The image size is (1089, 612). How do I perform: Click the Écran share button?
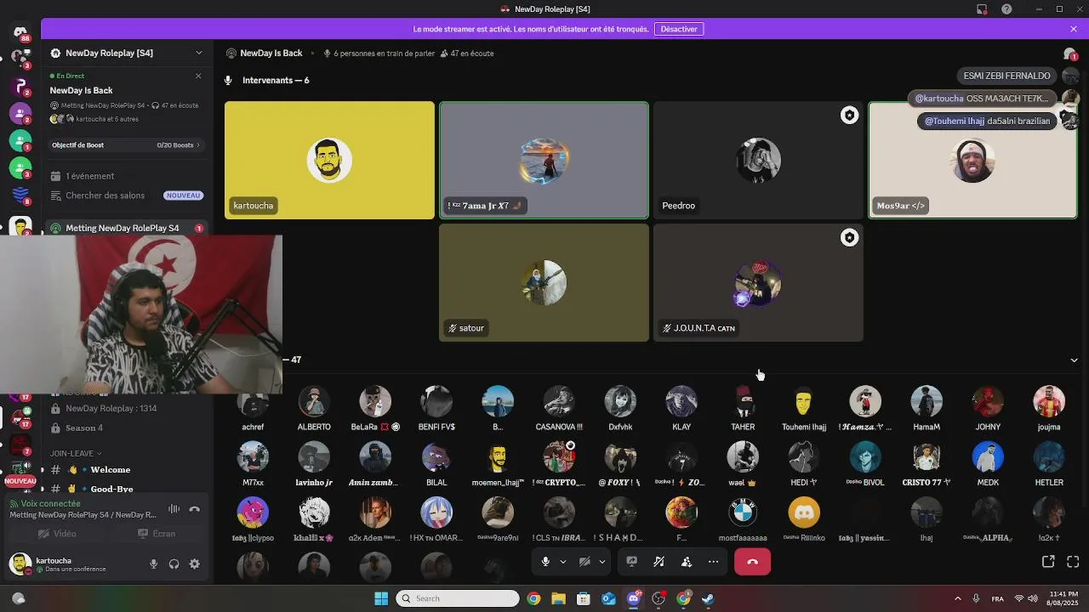(157, 534)
